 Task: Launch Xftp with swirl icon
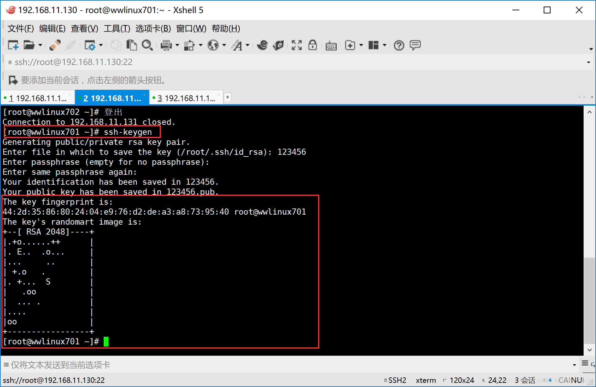pos(262,45)
